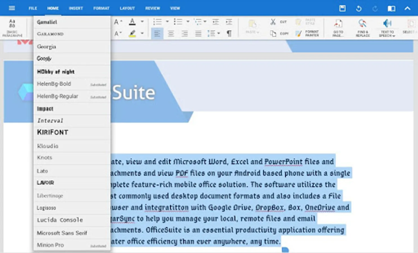
Task: Switch view mode using the panel icon
Action: click(x=391, y=8)
